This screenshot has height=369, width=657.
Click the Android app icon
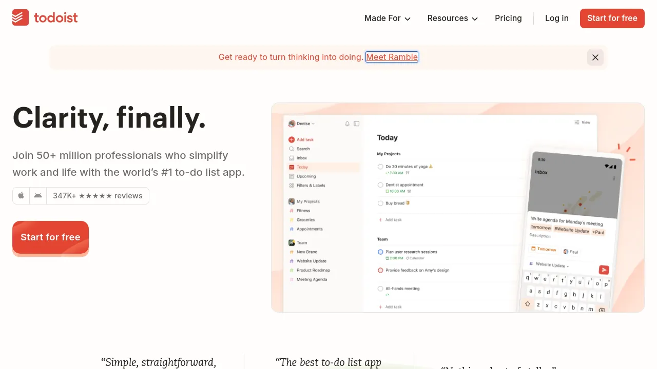[x=38, y=196]
